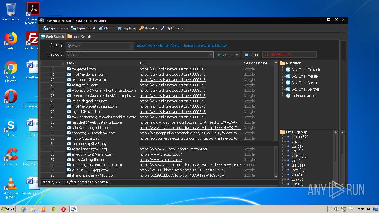Clear the results list
379x213 pixels.
(x=105, y=28)
